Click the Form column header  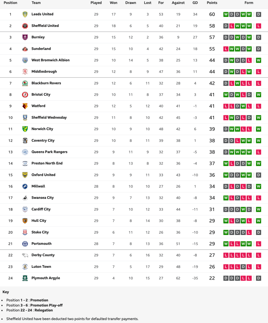coord(249,3)
